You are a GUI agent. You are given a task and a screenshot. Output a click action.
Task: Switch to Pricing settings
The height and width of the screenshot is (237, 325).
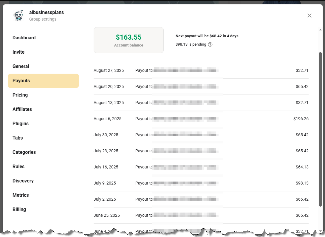pos(20,95)
